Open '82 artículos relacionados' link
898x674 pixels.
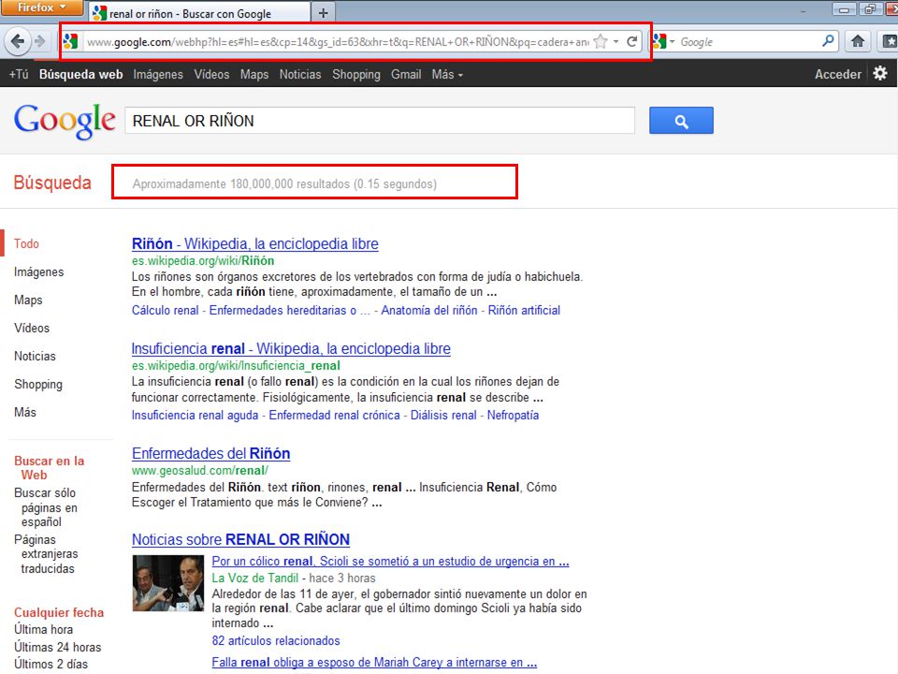click(x=276, y=640)
